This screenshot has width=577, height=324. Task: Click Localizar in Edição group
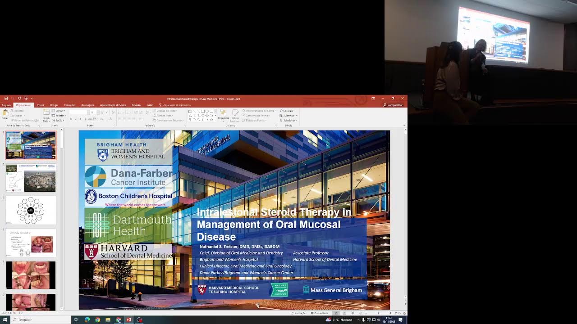pos(287,111)
